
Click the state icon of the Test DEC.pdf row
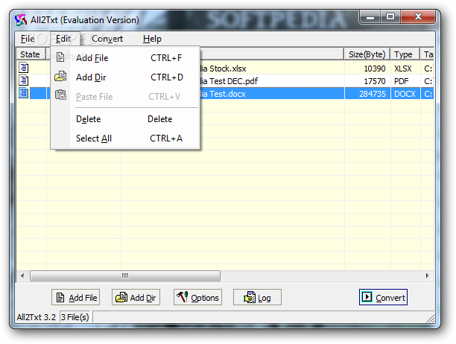24,80
